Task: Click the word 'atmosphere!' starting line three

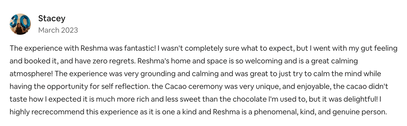Action: 31,74
